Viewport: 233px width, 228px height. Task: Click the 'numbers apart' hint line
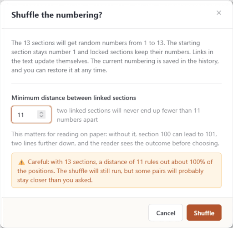tap(77, 119)
